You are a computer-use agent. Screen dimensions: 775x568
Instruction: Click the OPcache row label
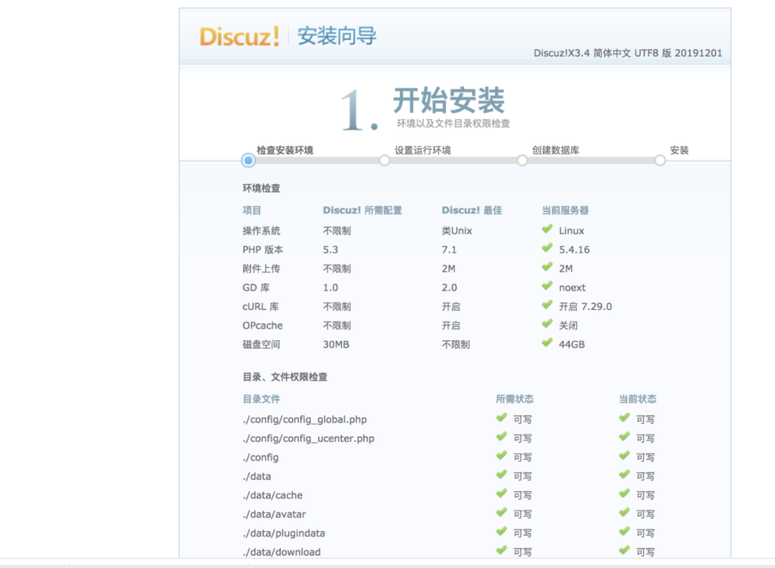tap(263, 325)
